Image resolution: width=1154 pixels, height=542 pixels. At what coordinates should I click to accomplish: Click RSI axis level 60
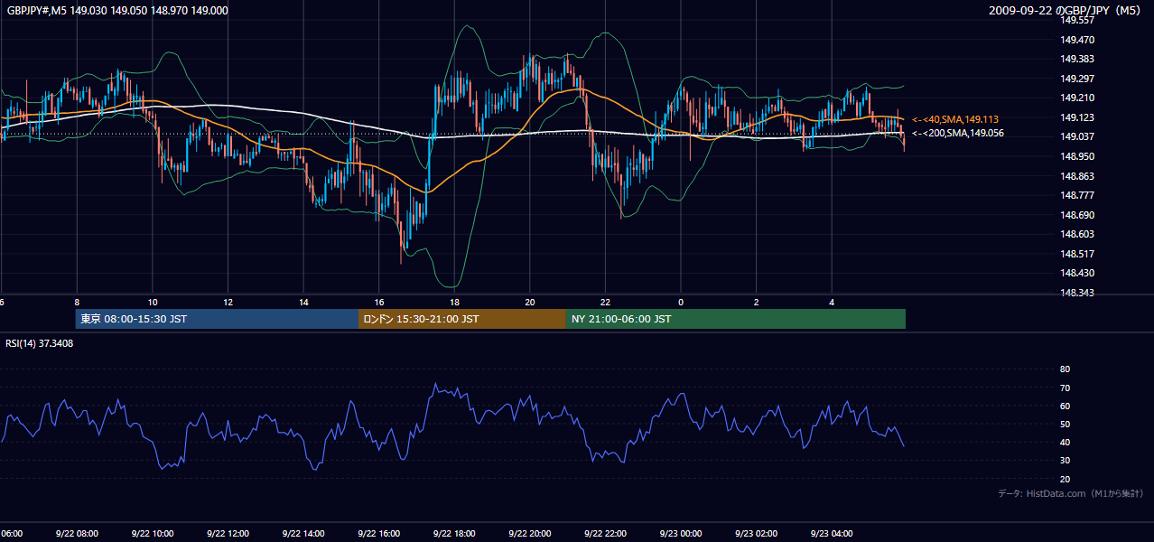[x=1065, y=406]
